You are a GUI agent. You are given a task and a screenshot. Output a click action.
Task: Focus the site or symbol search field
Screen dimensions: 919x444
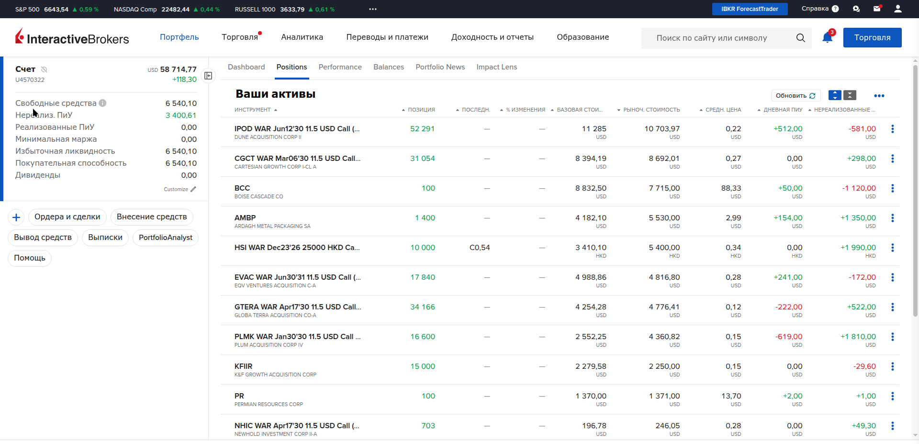tap(727, 38)
